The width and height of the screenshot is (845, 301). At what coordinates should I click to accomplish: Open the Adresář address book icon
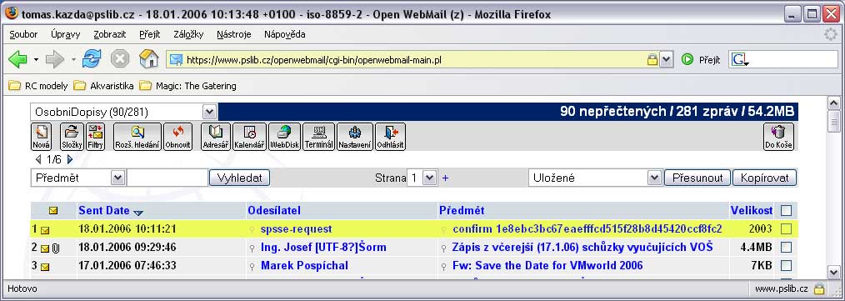(x=216, y=137)
